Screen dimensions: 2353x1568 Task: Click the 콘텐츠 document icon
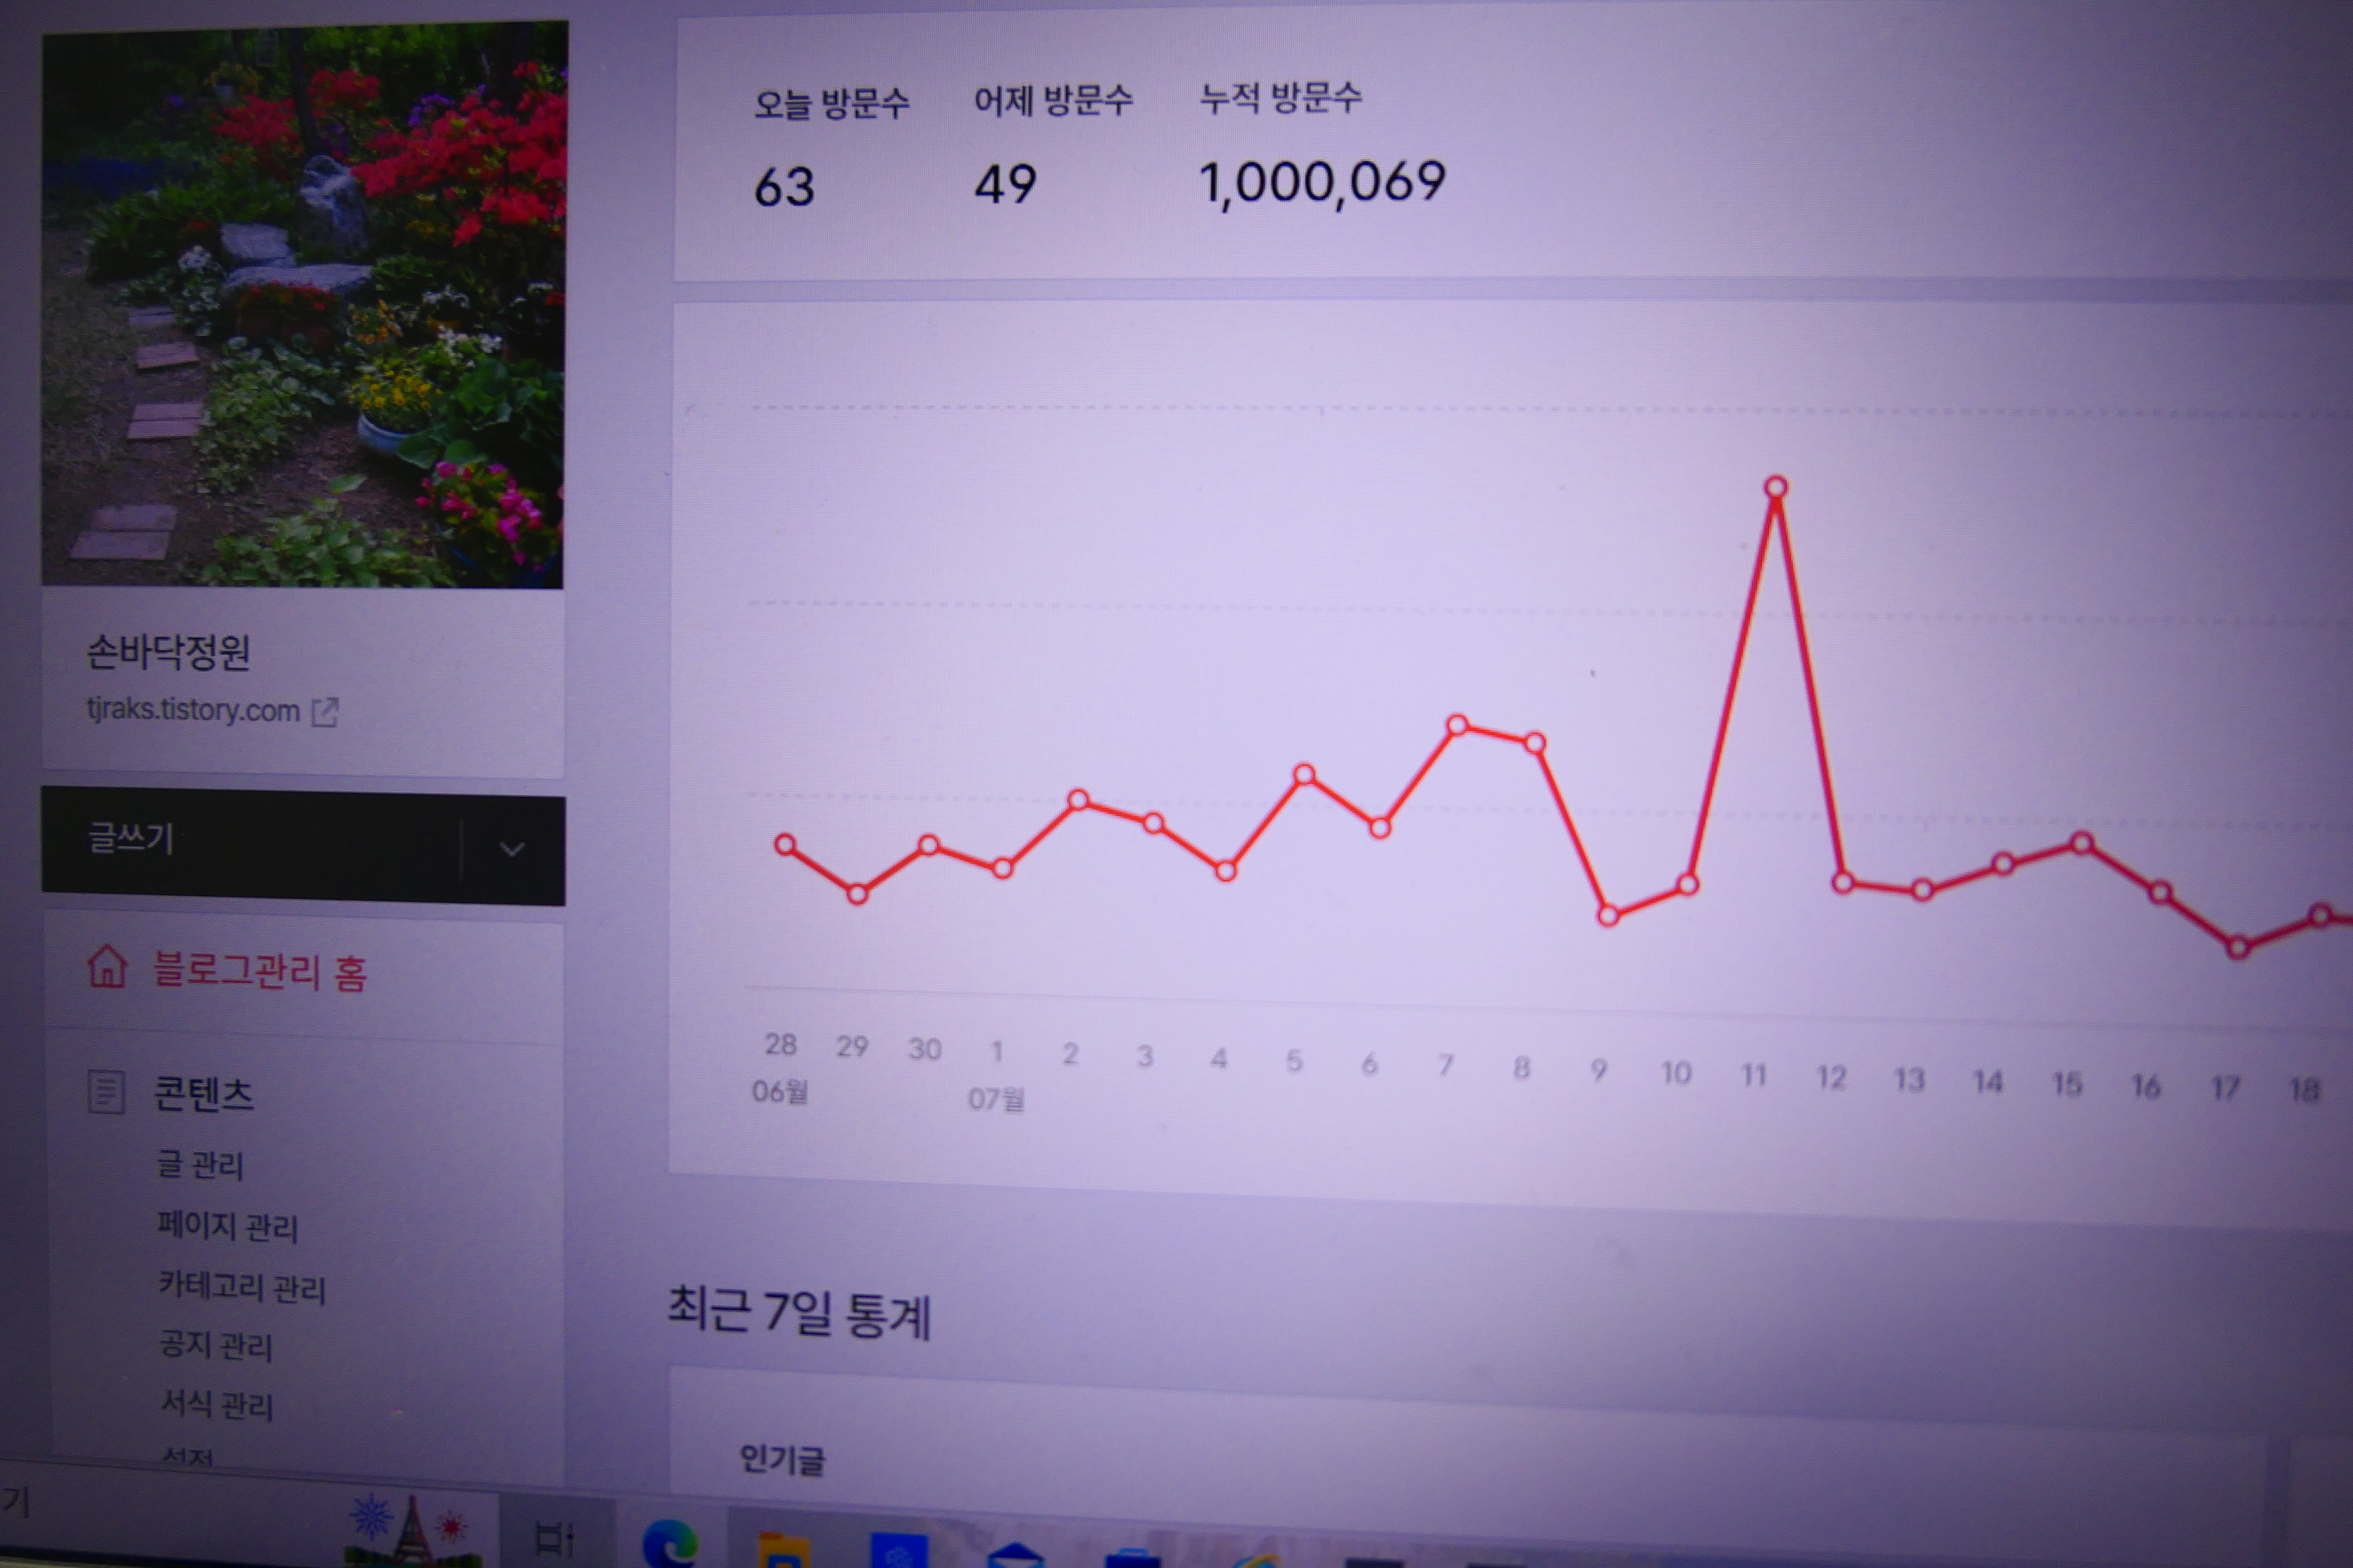click(106, 1092)
